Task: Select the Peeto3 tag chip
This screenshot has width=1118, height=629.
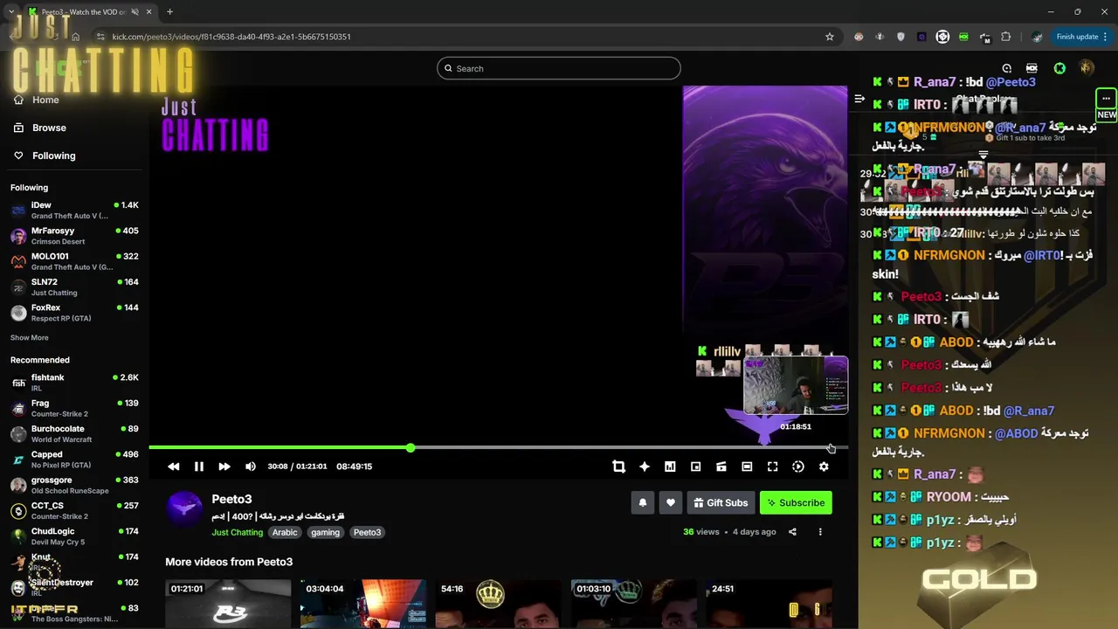Action: tap(367, 532)
